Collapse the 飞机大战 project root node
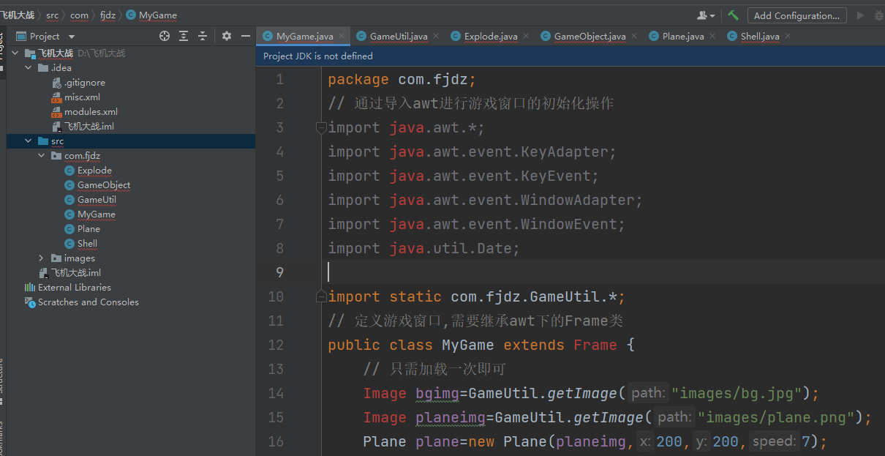Image resolution: width=885 pixels, height=456 pixels. pyautogui.click(x=15, y=53)
